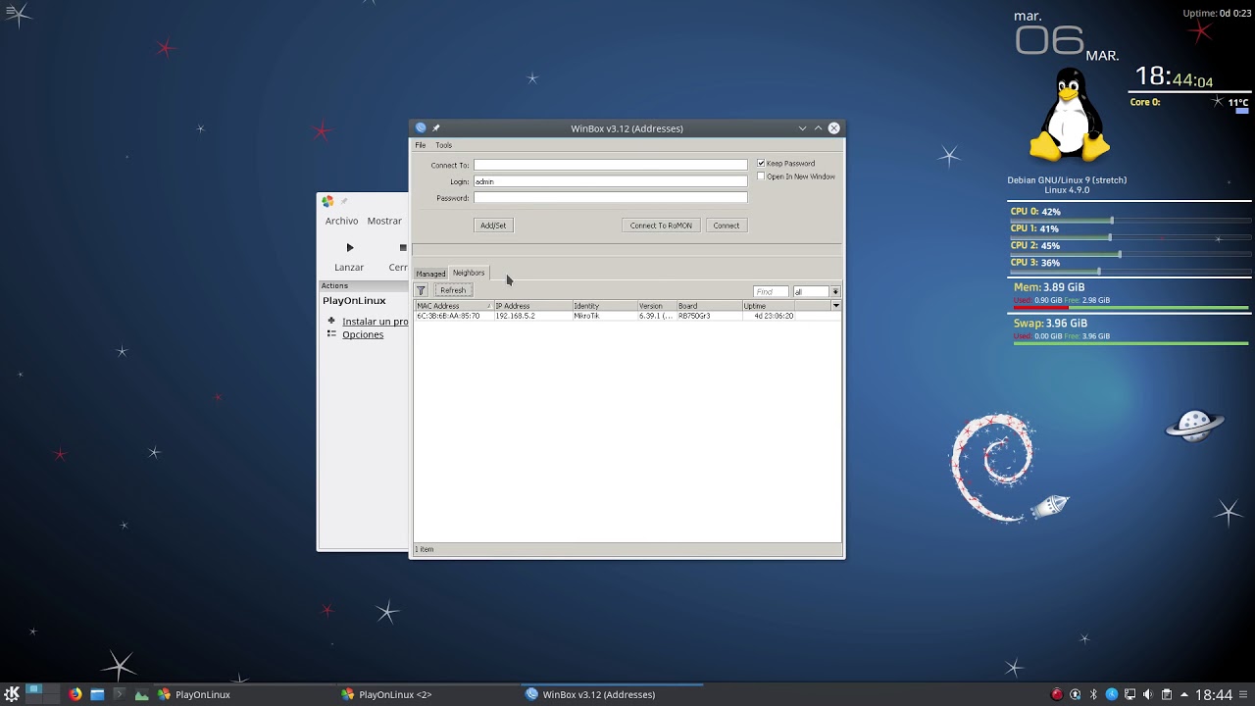Open the column chooser dropdown in the table header

pyautogui.click(x=835, y=306)
